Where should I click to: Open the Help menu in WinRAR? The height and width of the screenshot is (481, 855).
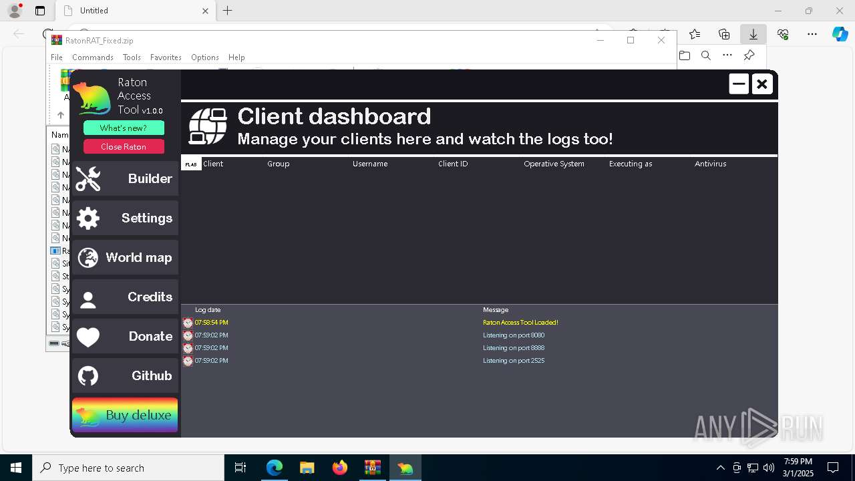tap(236, 57)
